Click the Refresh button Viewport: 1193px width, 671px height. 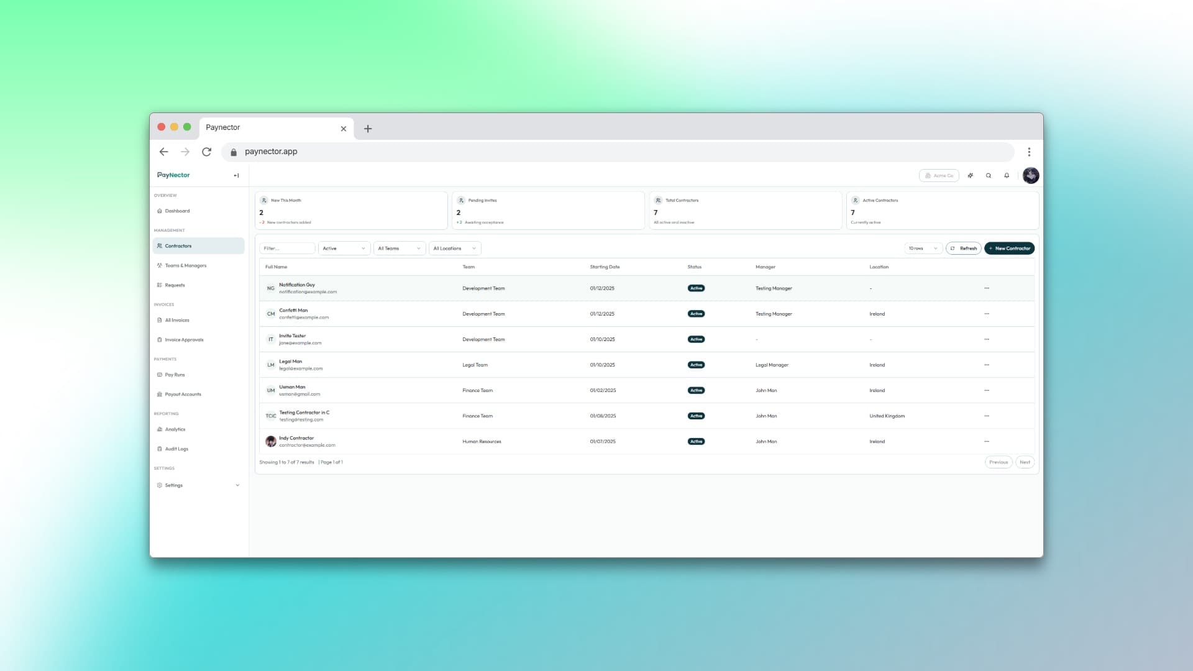(x=963, y=249)
